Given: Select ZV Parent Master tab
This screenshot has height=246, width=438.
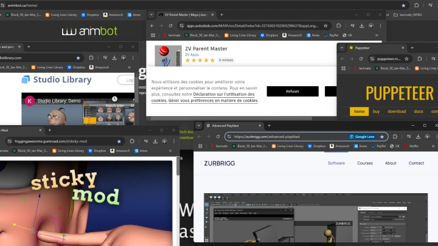Looking at the screenshot, I should (186, 15).
